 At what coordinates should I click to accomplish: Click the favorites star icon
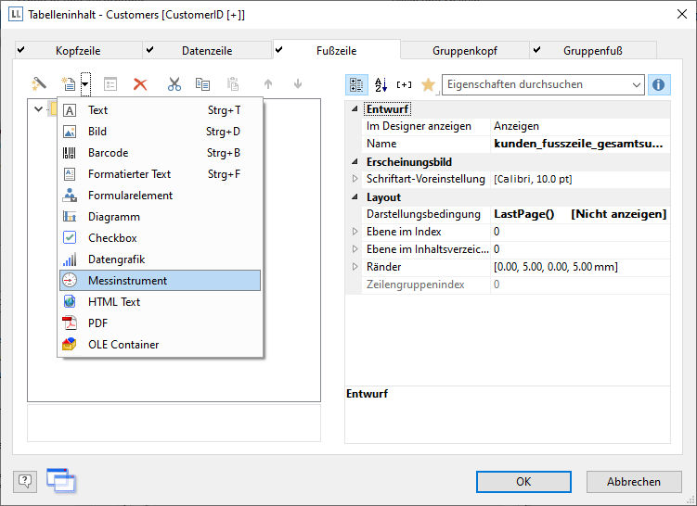coord(428,84)
